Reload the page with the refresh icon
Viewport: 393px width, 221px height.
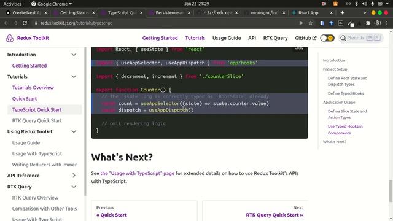coord(25,23)
